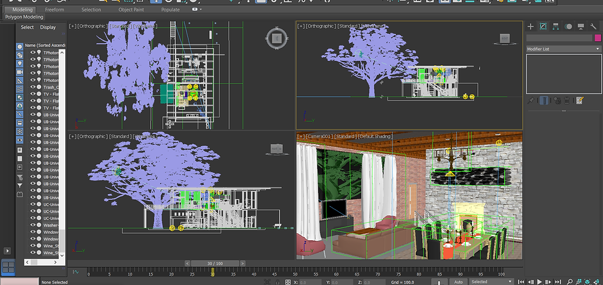Switch to the Populate ribbon tab

171,10
